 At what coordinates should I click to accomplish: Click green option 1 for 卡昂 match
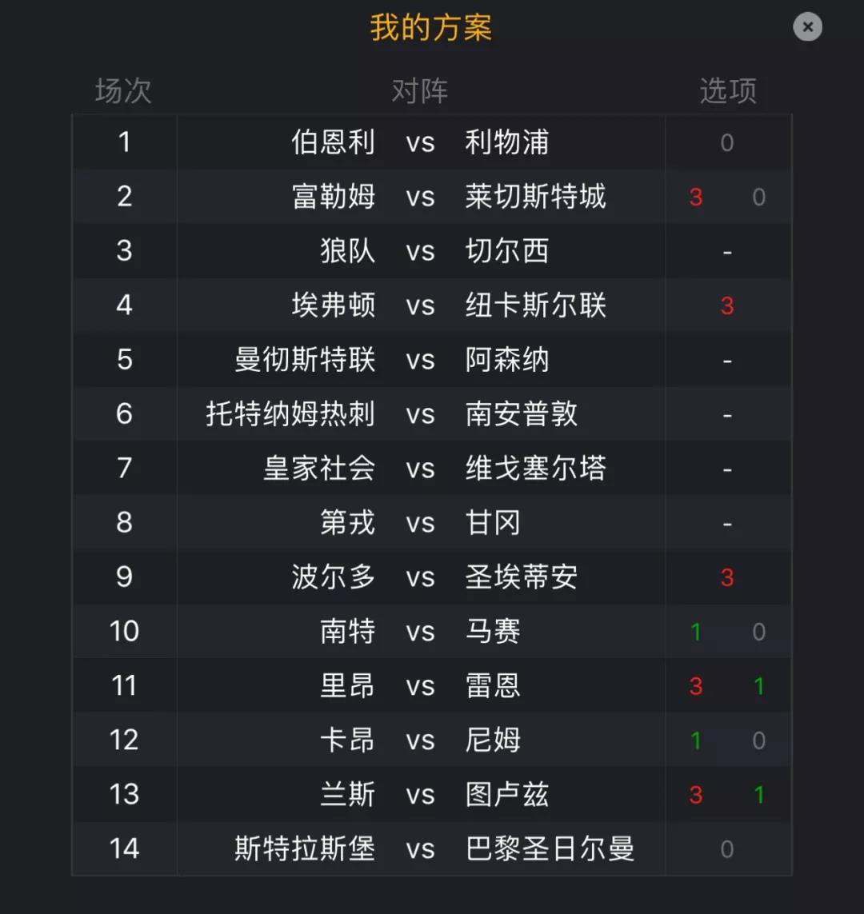695,740
